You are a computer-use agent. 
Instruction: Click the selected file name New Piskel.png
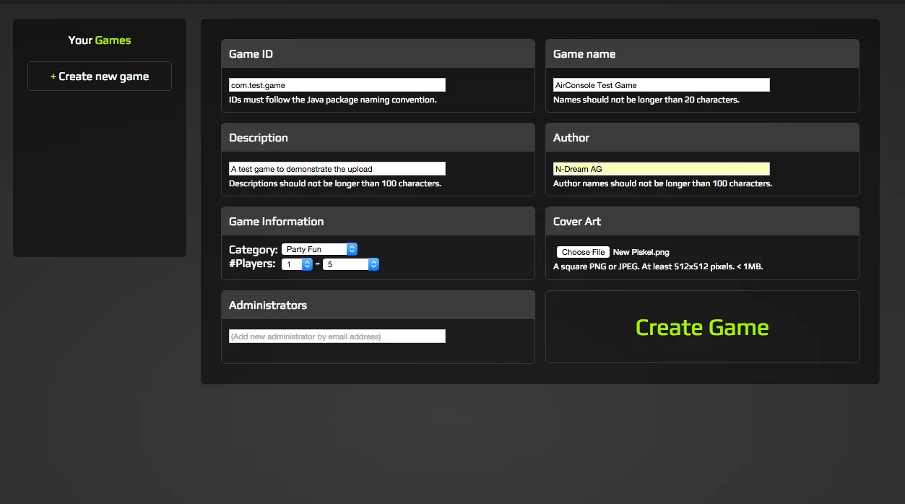tap(641, 252)
